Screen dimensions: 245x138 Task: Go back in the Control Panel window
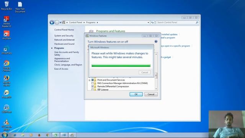(52, 23)
